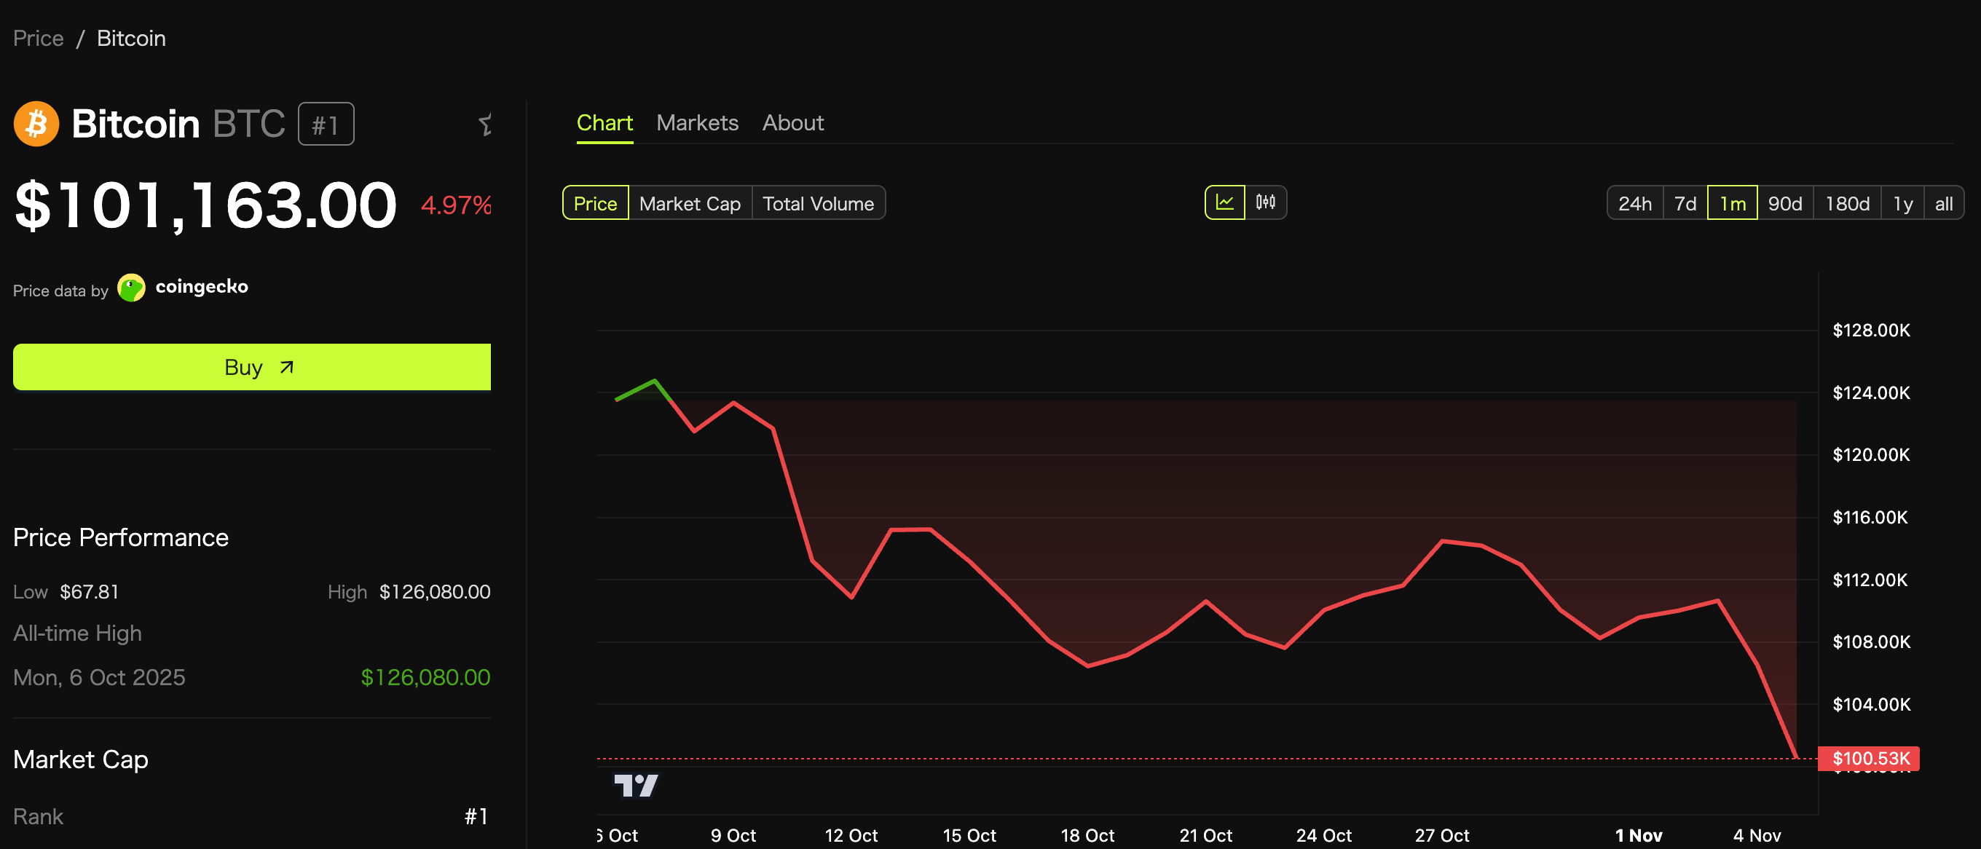Viewport: 1981px width, 849px height.
Task: Open the About tab
Action: [x=792, y=123]
